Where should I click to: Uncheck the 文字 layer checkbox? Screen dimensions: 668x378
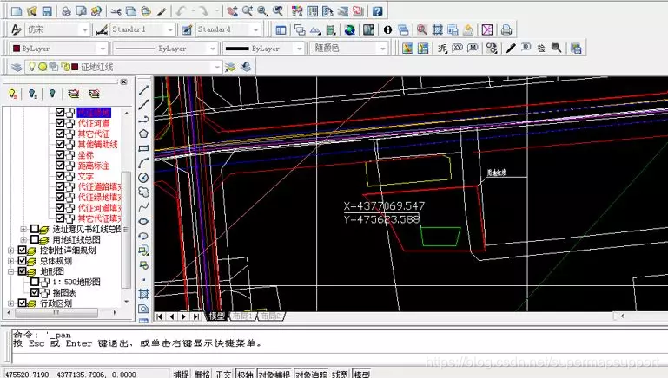[60, 176]
